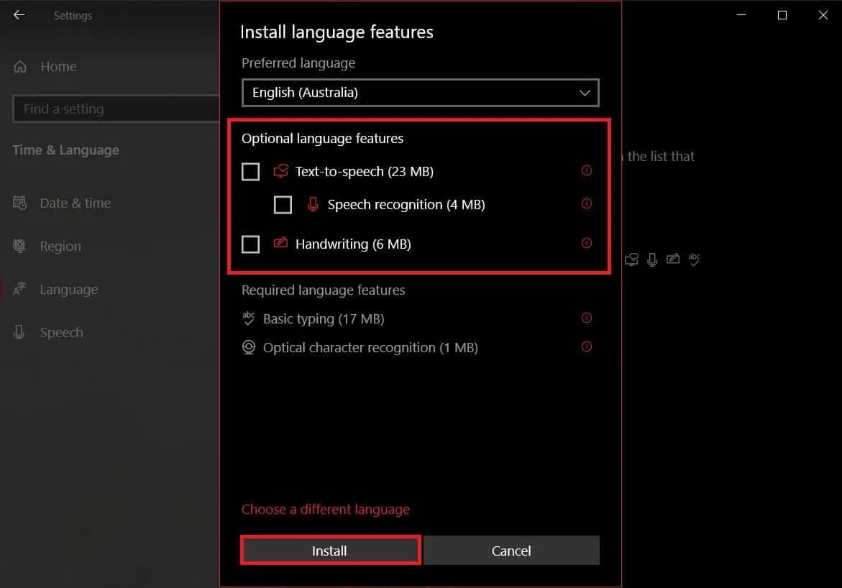Viewport: 842px width, 588px height.
Task: Click the Choose a different language link
Action: (x=325, y=509)
